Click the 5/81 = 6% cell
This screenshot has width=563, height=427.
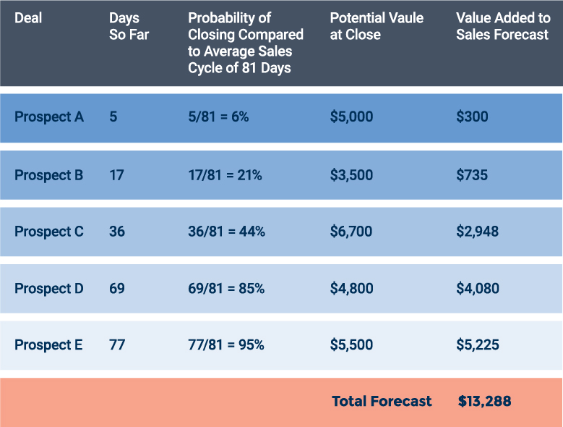(218, 117)
